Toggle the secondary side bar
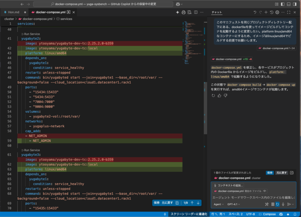The width and height of the screenshot is (301, 217). pos(295,4)
